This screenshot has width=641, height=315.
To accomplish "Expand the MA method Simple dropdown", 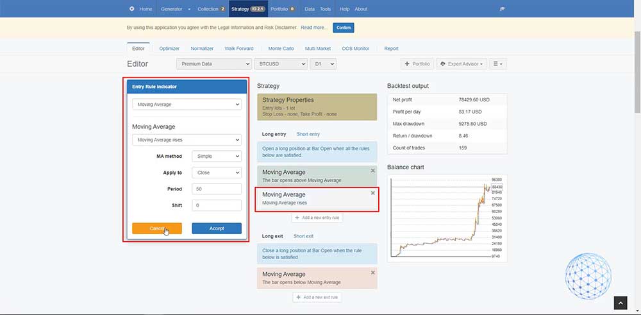I will (x=216, y=156).
